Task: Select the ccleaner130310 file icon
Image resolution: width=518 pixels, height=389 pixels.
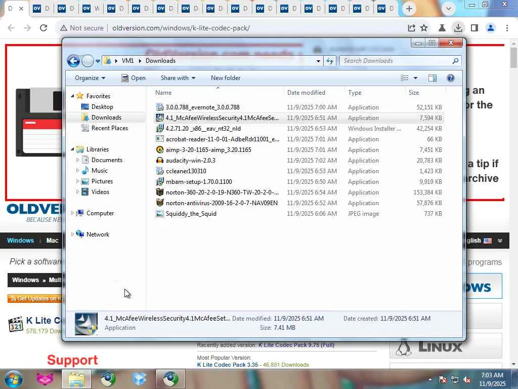Action: coord(160,171)
